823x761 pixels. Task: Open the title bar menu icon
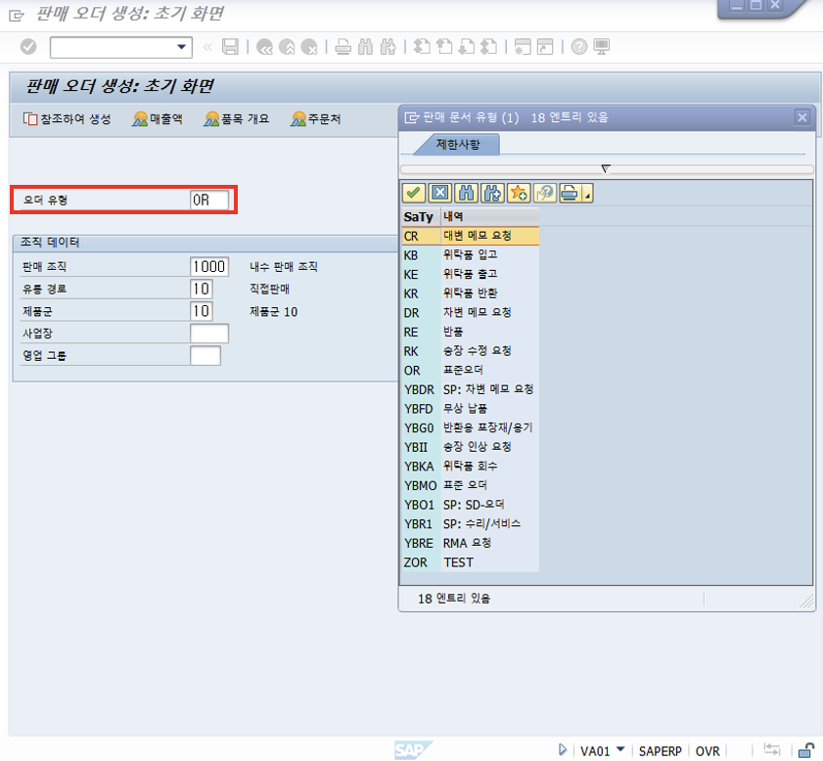[17, 16]
